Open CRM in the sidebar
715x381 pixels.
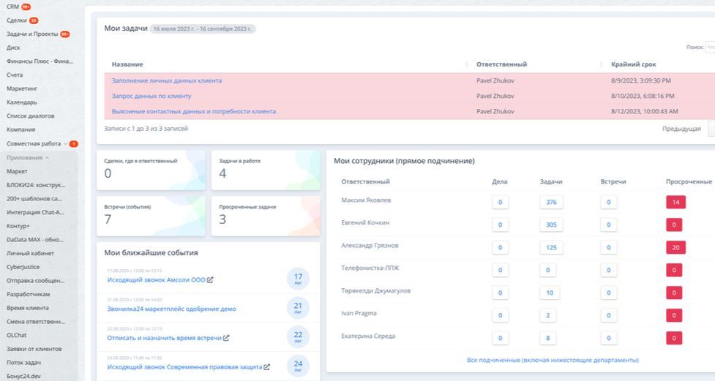click(x=12, y=7)
